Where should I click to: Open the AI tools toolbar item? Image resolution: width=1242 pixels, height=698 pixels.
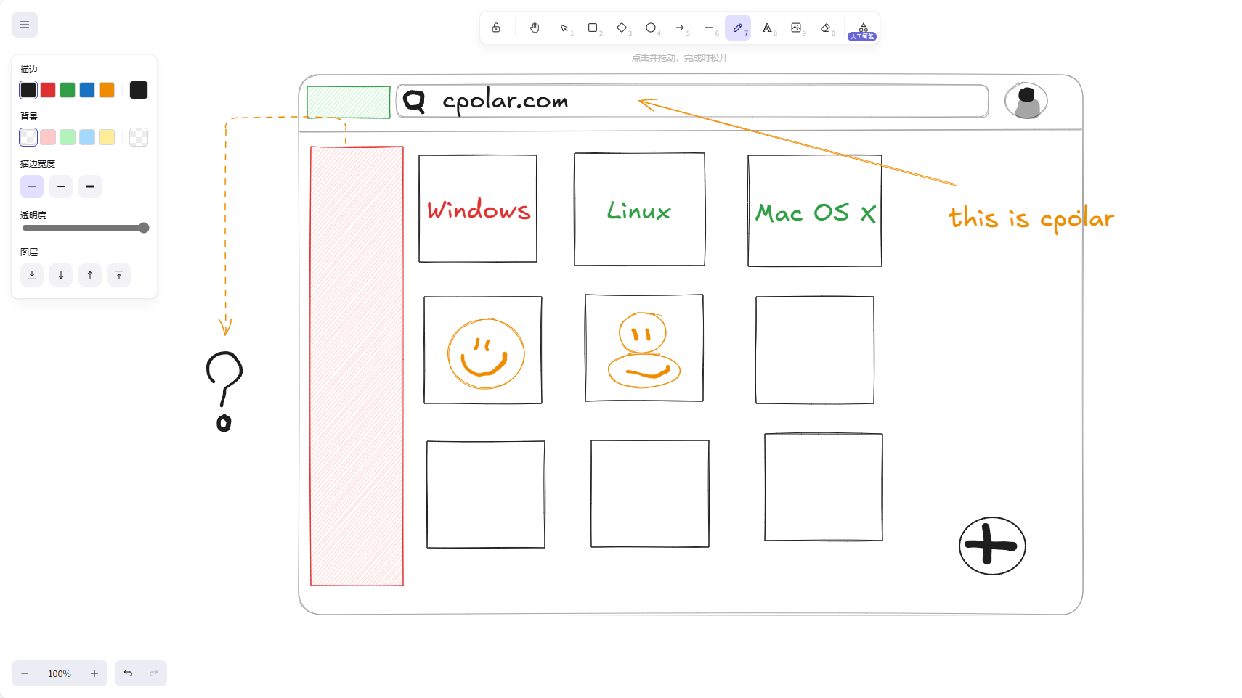(863, 29)
